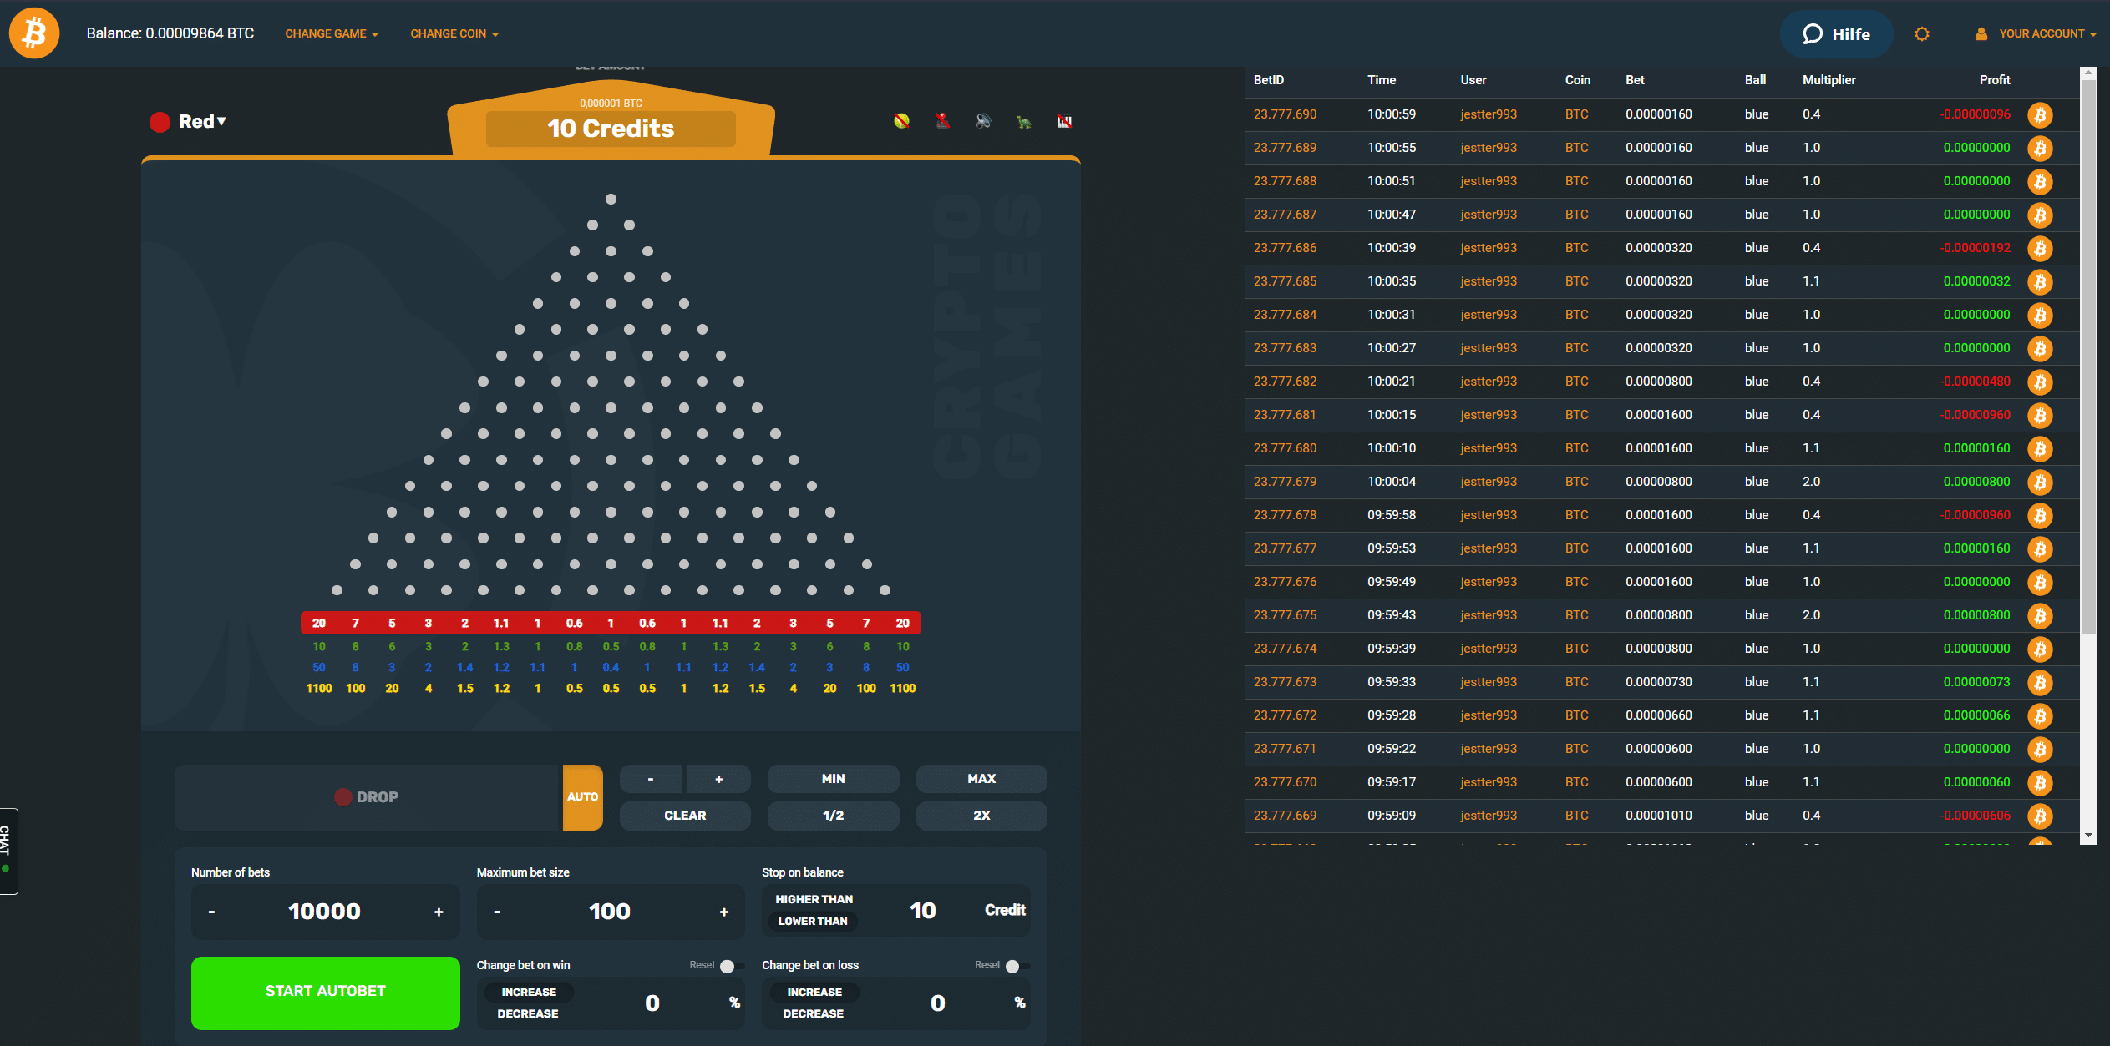Toggle the crossed-out joystick hotkeys icon
The image size is (2110, 1046).
942,121
